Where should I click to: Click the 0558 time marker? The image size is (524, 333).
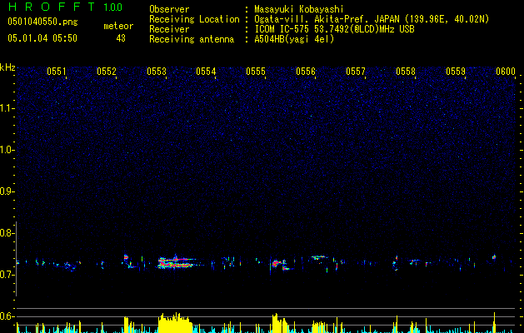406,72
